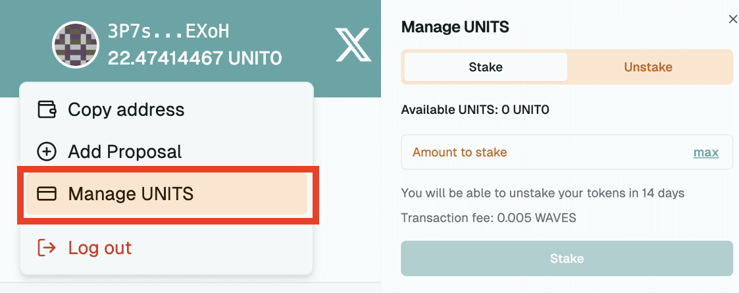Open the X (Twitter) logo link
This screenshot has width=739, height=293.
353,45
